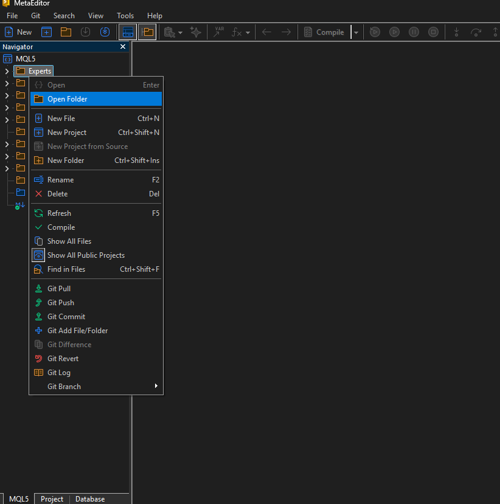Open the Tools menu
Viewport: 500px width, 504px height.
pos(125,16)
